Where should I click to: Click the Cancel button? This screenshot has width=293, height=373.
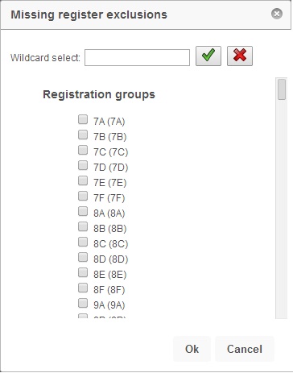coord(245,349)
